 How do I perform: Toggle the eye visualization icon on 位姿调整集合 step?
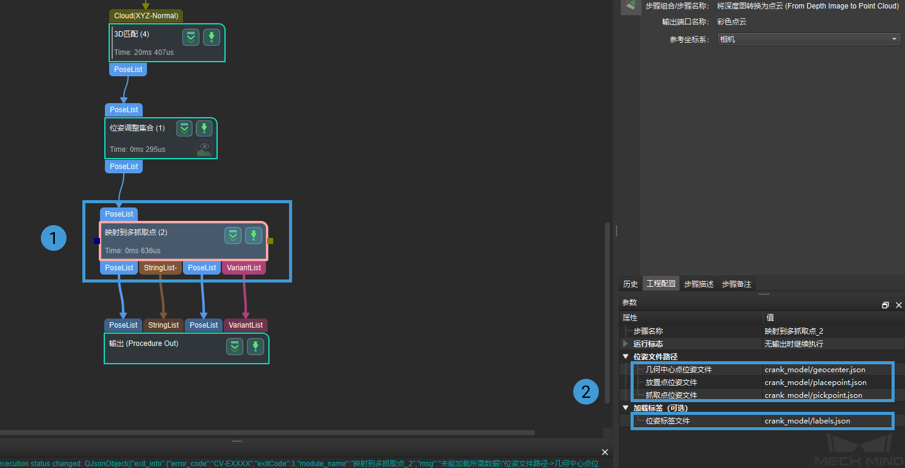pyautogui.click(x=204, y=148)
